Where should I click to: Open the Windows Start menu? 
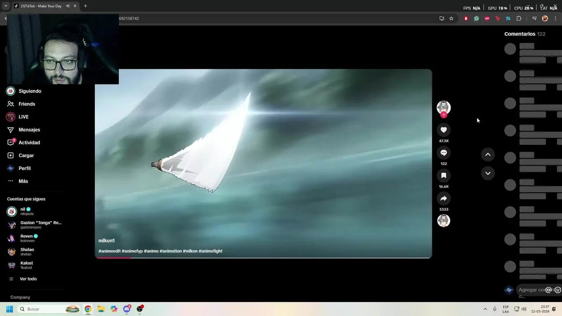(x=9, y=309)
